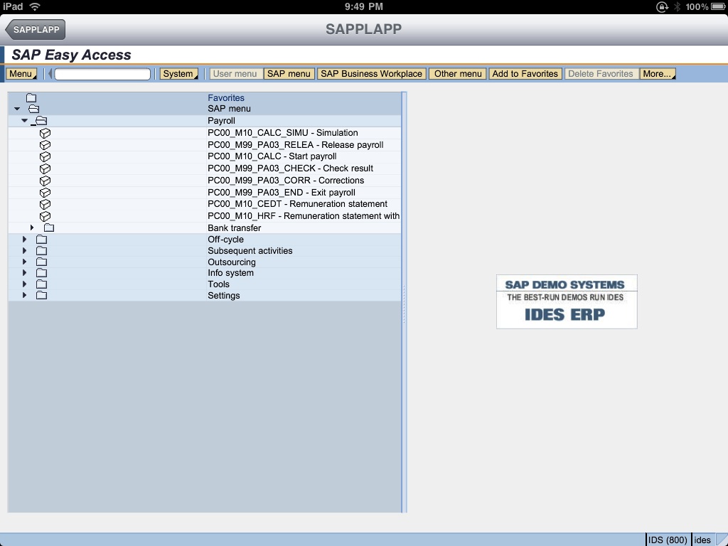Select PC00_M10_CALC_SIMU - Simulation row

tap(205, 133)
